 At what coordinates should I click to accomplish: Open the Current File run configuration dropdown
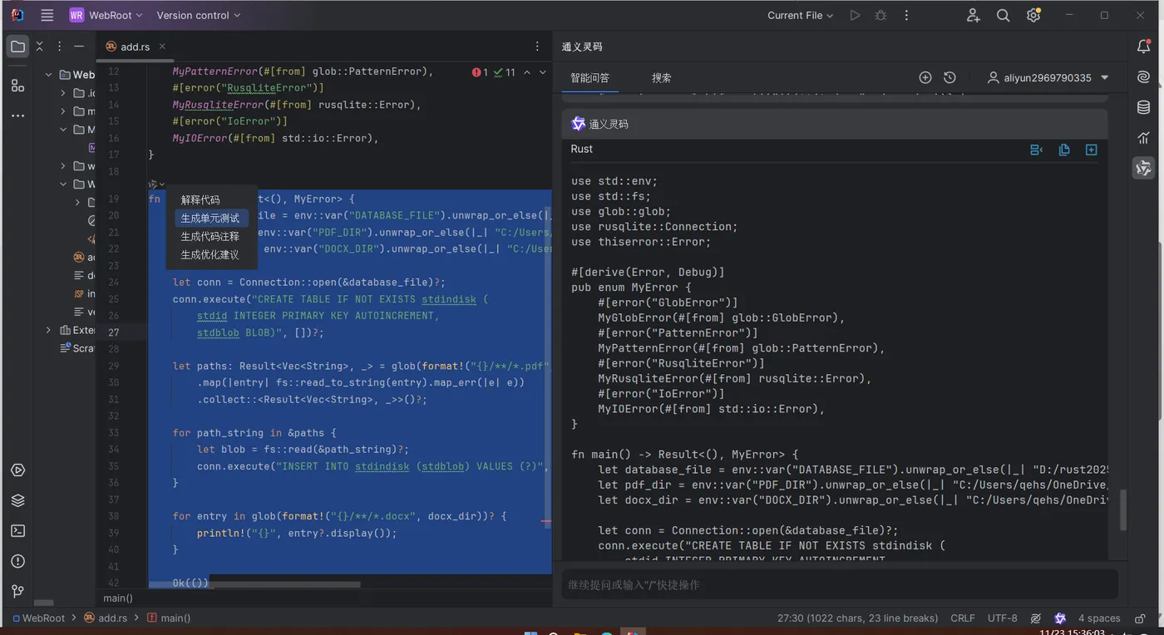800,15
